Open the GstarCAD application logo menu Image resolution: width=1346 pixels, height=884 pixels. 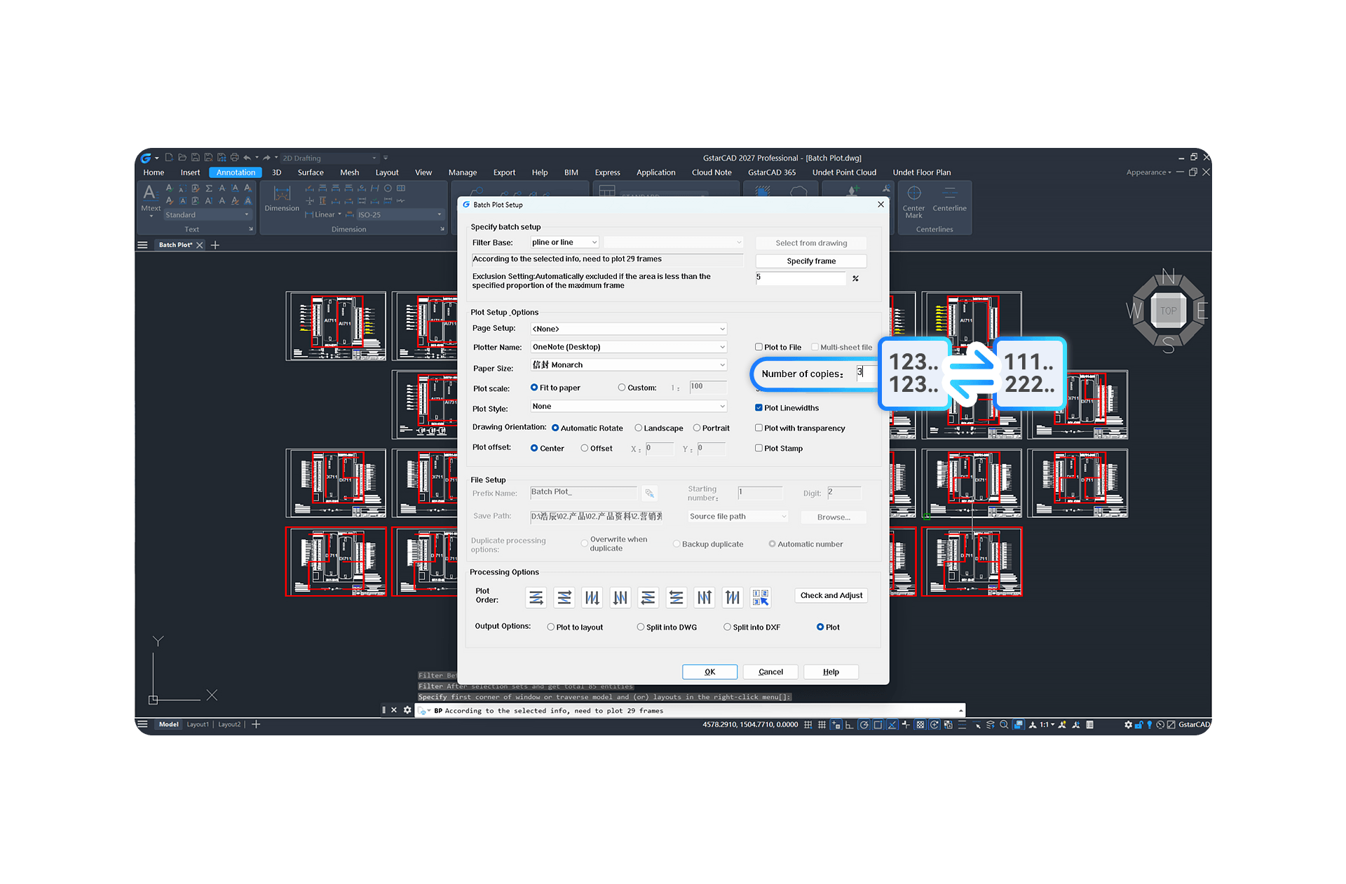pyautogui.click(x=146, y=158)
